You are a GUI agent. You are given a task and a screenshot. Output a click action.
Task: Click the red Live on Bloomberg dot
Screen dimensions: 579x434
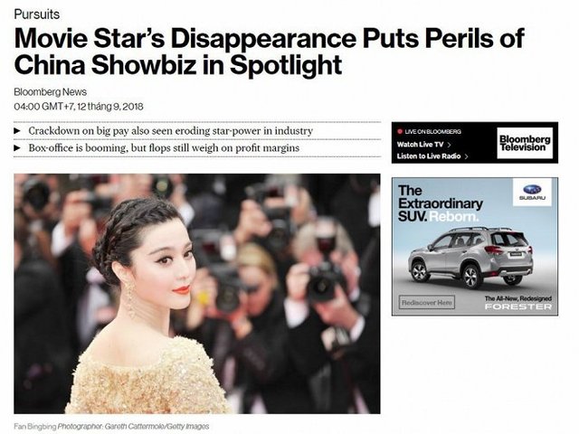[x=400, y=131]
